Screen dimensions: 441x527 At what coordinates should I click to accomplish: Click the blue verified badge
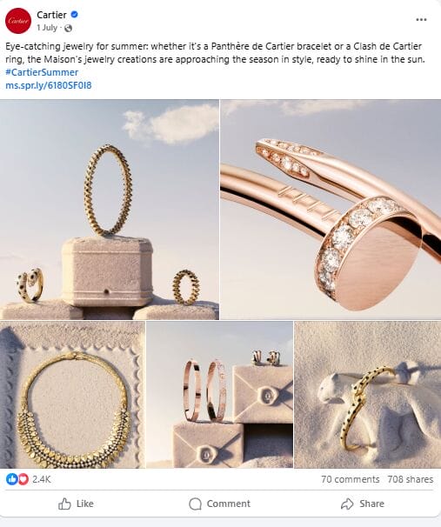click(75, 15)
